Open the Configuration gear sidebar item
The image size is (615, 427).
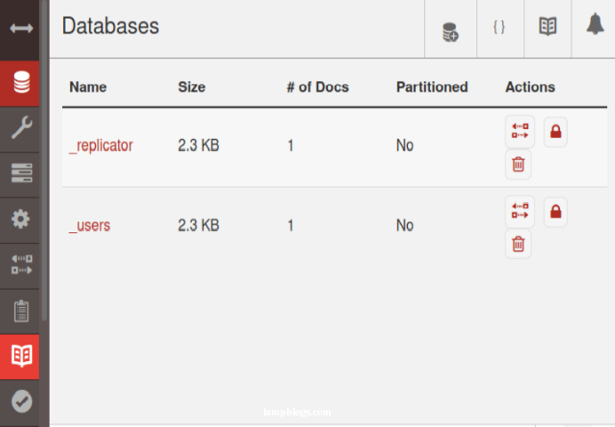[21, 219]
